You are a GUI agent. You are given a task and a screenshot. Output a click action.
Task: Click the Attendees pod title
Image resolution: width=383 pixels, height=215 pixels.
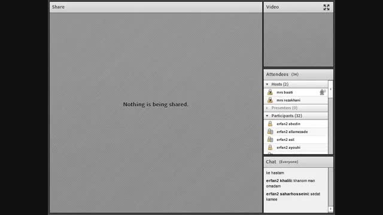(277, 74)
